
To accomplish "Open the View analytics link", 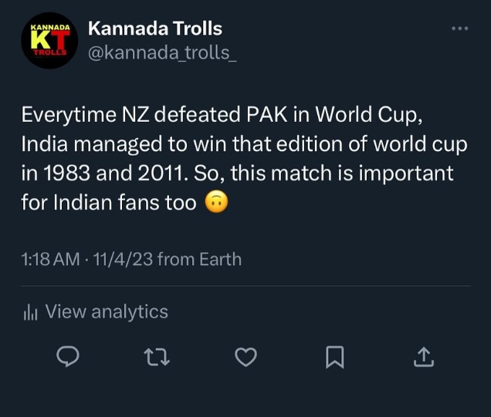I will [107, 311].
